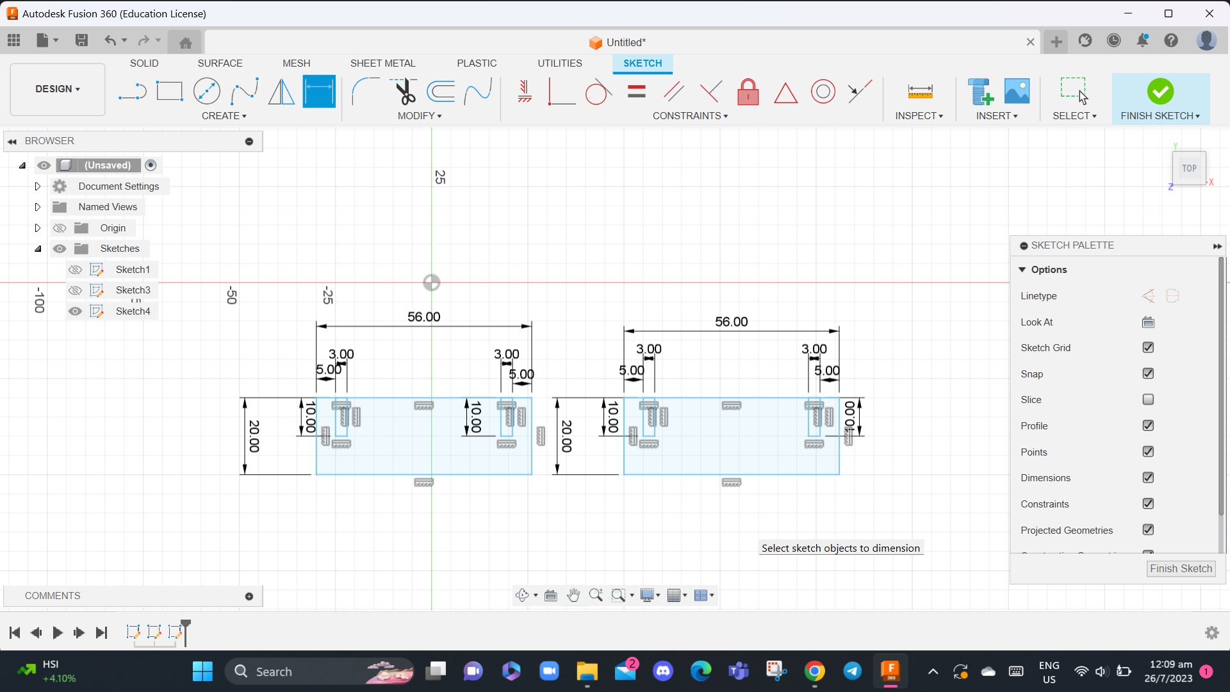
Task: Open the DESIGN workspace dropdown
Action: click(58, 89)
